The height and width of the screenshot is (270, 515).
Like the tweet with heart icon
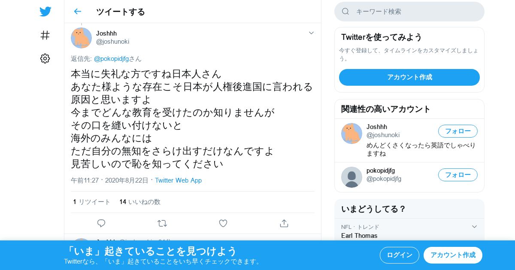pos(223,223)
